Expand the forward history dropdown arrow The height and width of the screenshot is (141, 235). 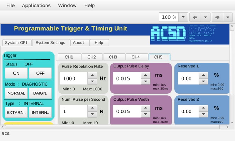click(228, 17)
